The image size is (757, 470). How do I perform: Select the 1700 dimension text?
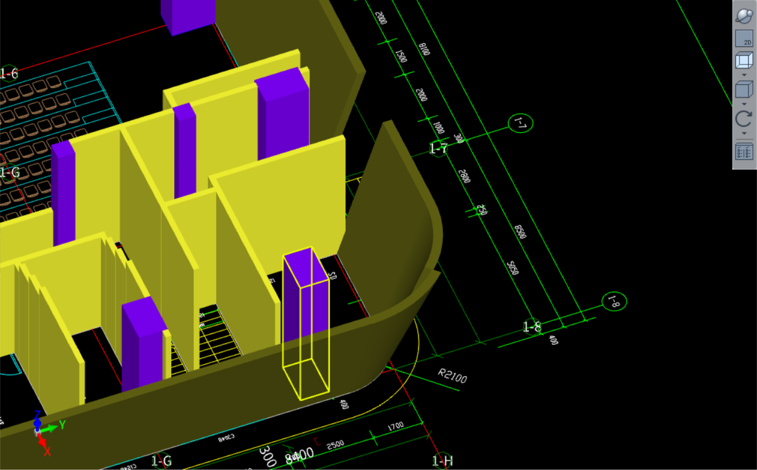pyautogui.click(x=396, y=427)
